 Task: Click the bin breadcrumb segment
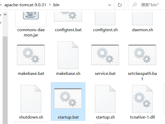56,5
